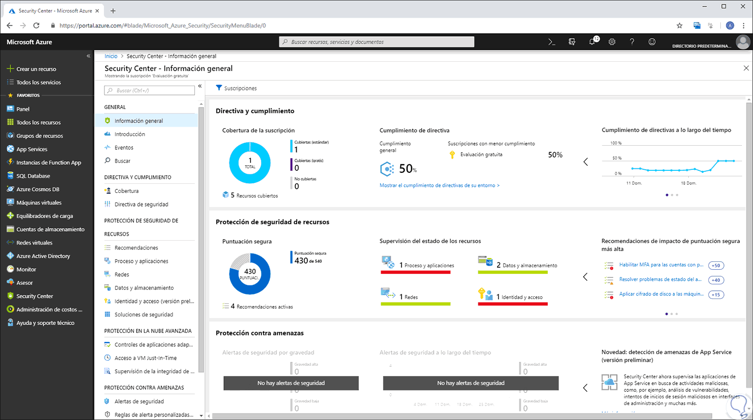Reload the page in the browser
This screenshot has height=420, width=753.
click(36, 26)
